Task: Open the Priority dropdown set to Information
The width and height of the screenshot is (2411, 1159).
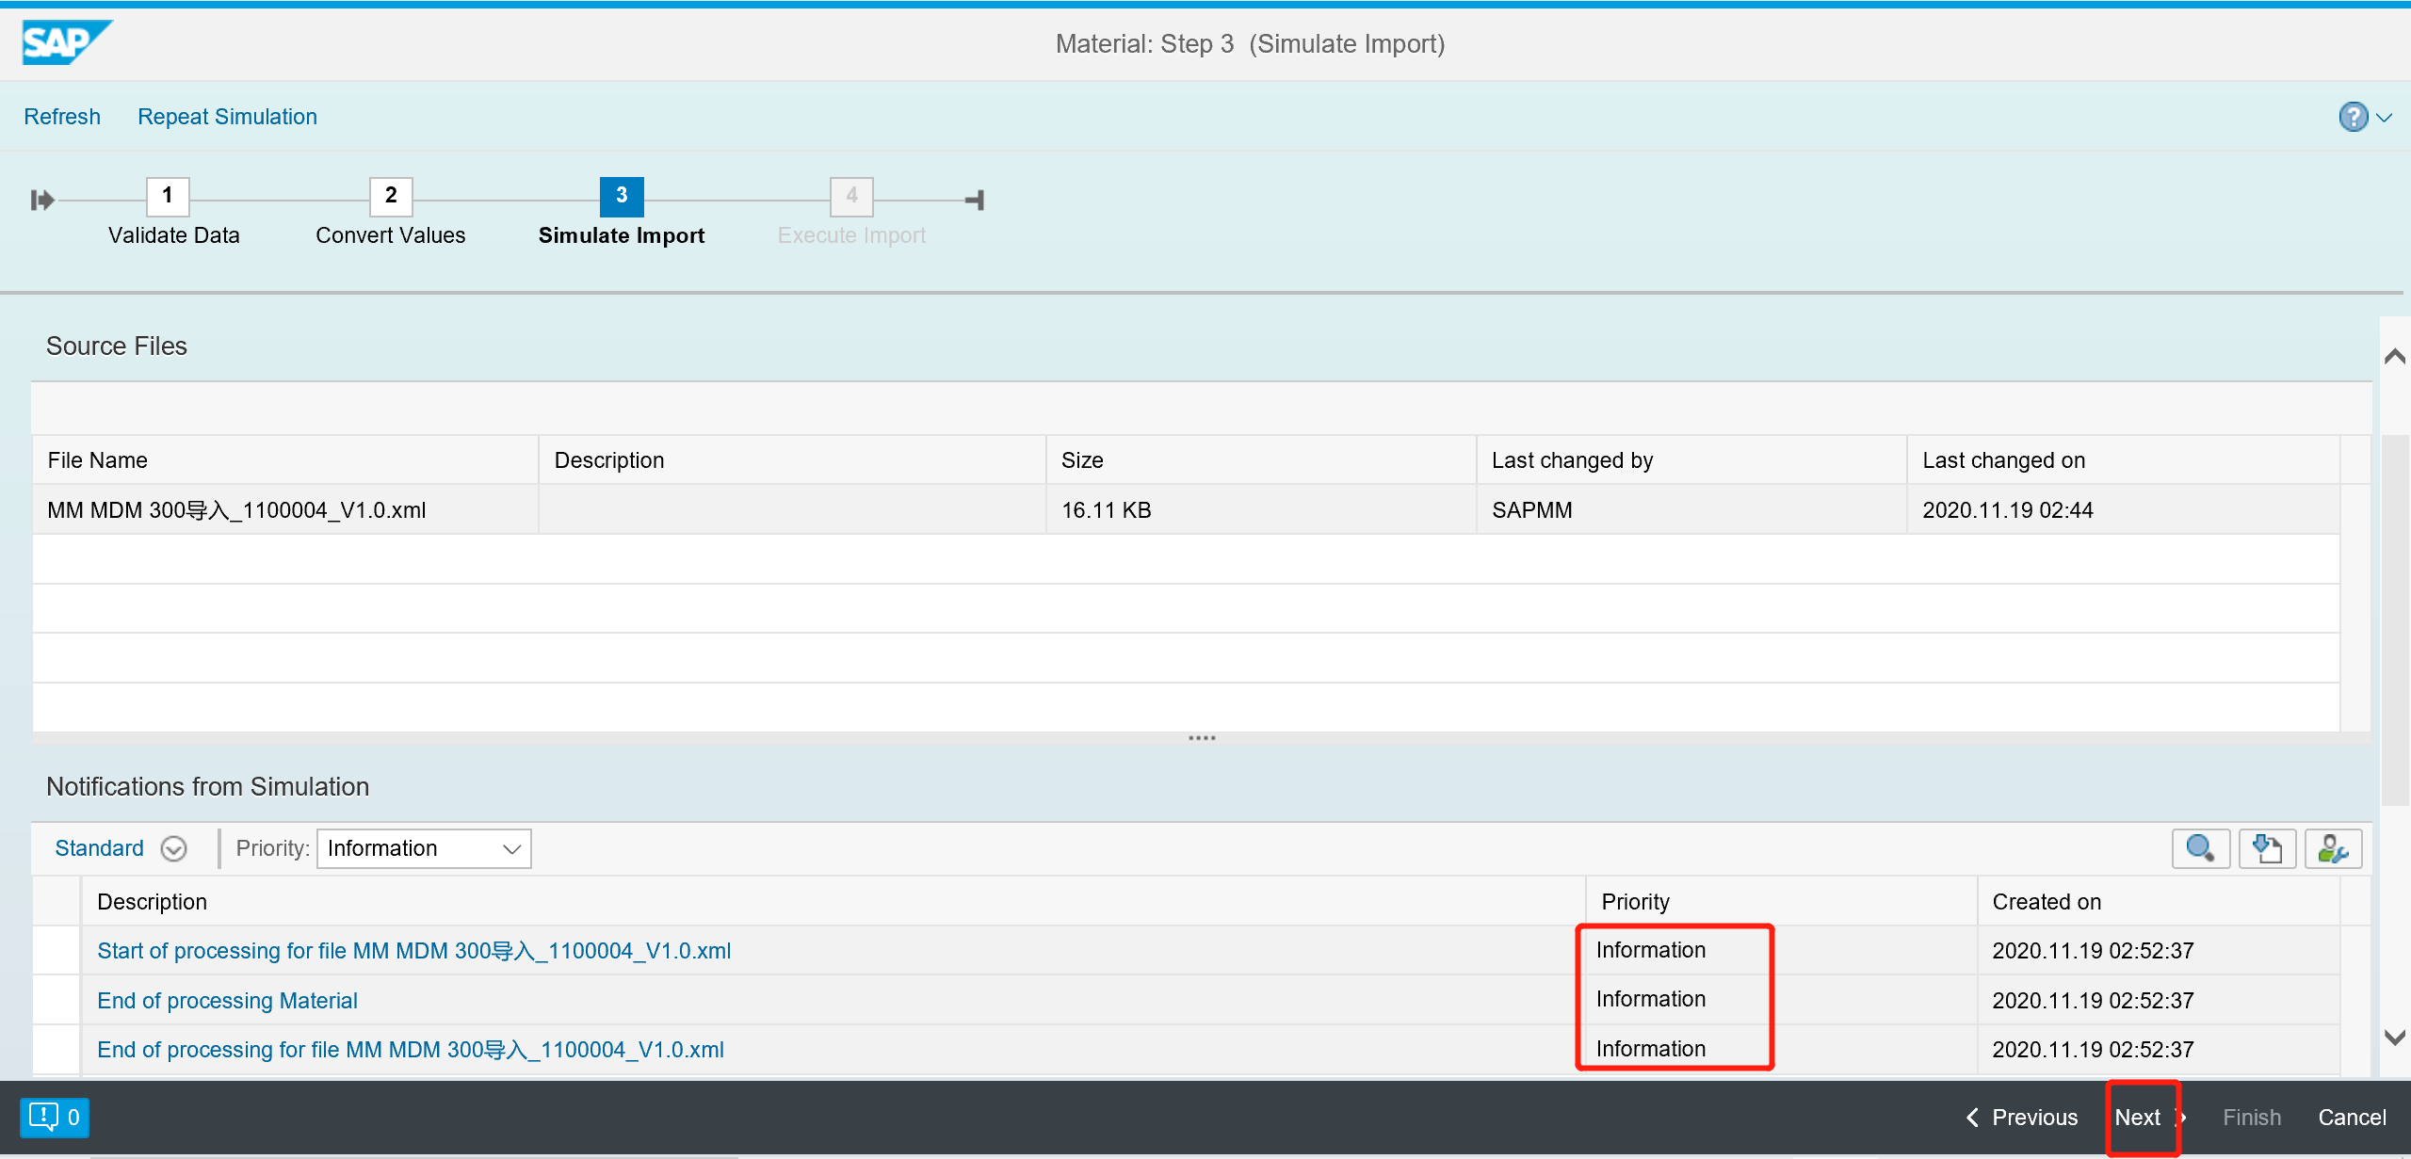Action: click(423, 847)
